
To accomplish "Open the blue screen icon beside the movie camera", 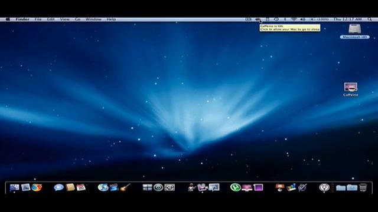I will [214, 187].
